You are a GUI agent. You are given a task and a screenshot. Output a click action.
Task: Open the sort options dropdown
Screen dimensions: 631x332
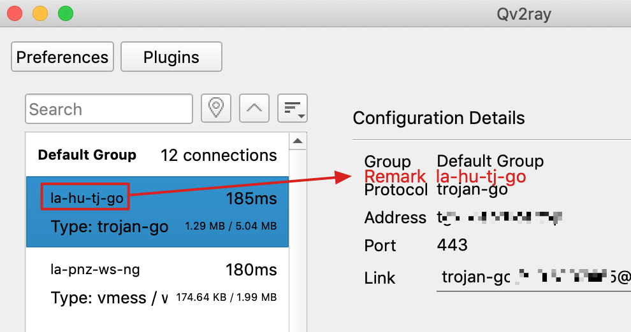293,108
